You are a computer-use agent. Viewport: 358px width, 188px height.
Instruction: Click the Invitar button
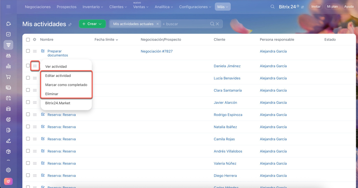(316, 7)
